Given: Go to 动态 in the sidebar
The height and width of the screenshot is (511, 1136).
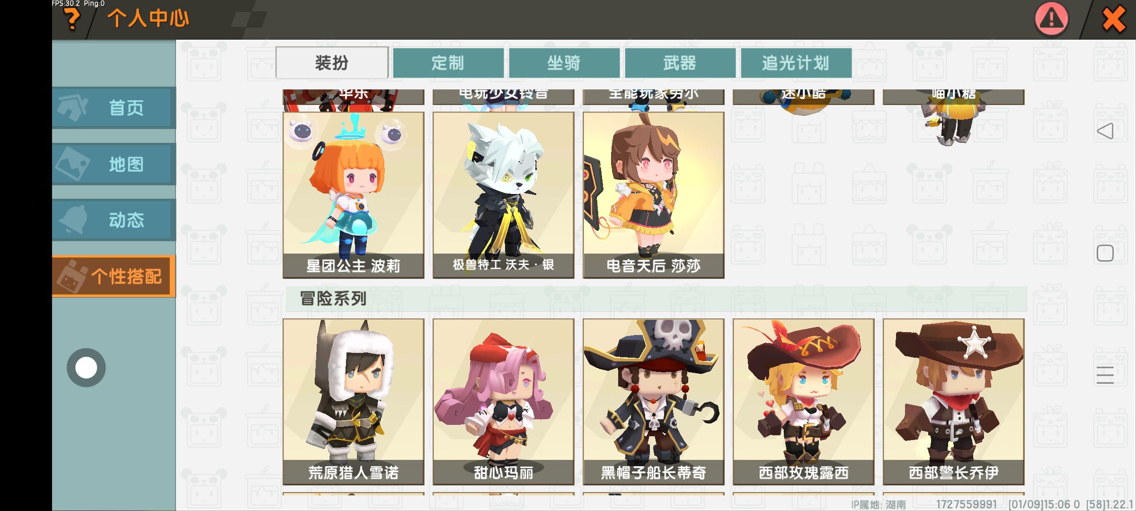Looking at the screenshot, I should pyautogui.click(x=114, y=220).
